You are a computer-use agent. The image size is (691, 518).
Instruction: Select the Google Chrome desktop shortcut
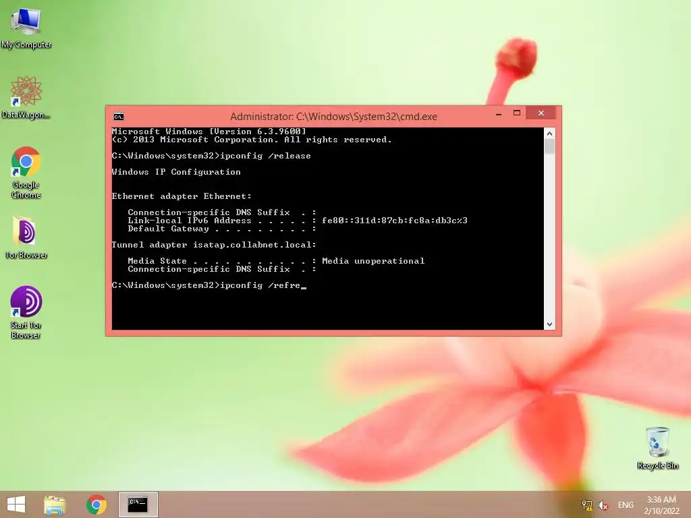click(x=26, y=173)
